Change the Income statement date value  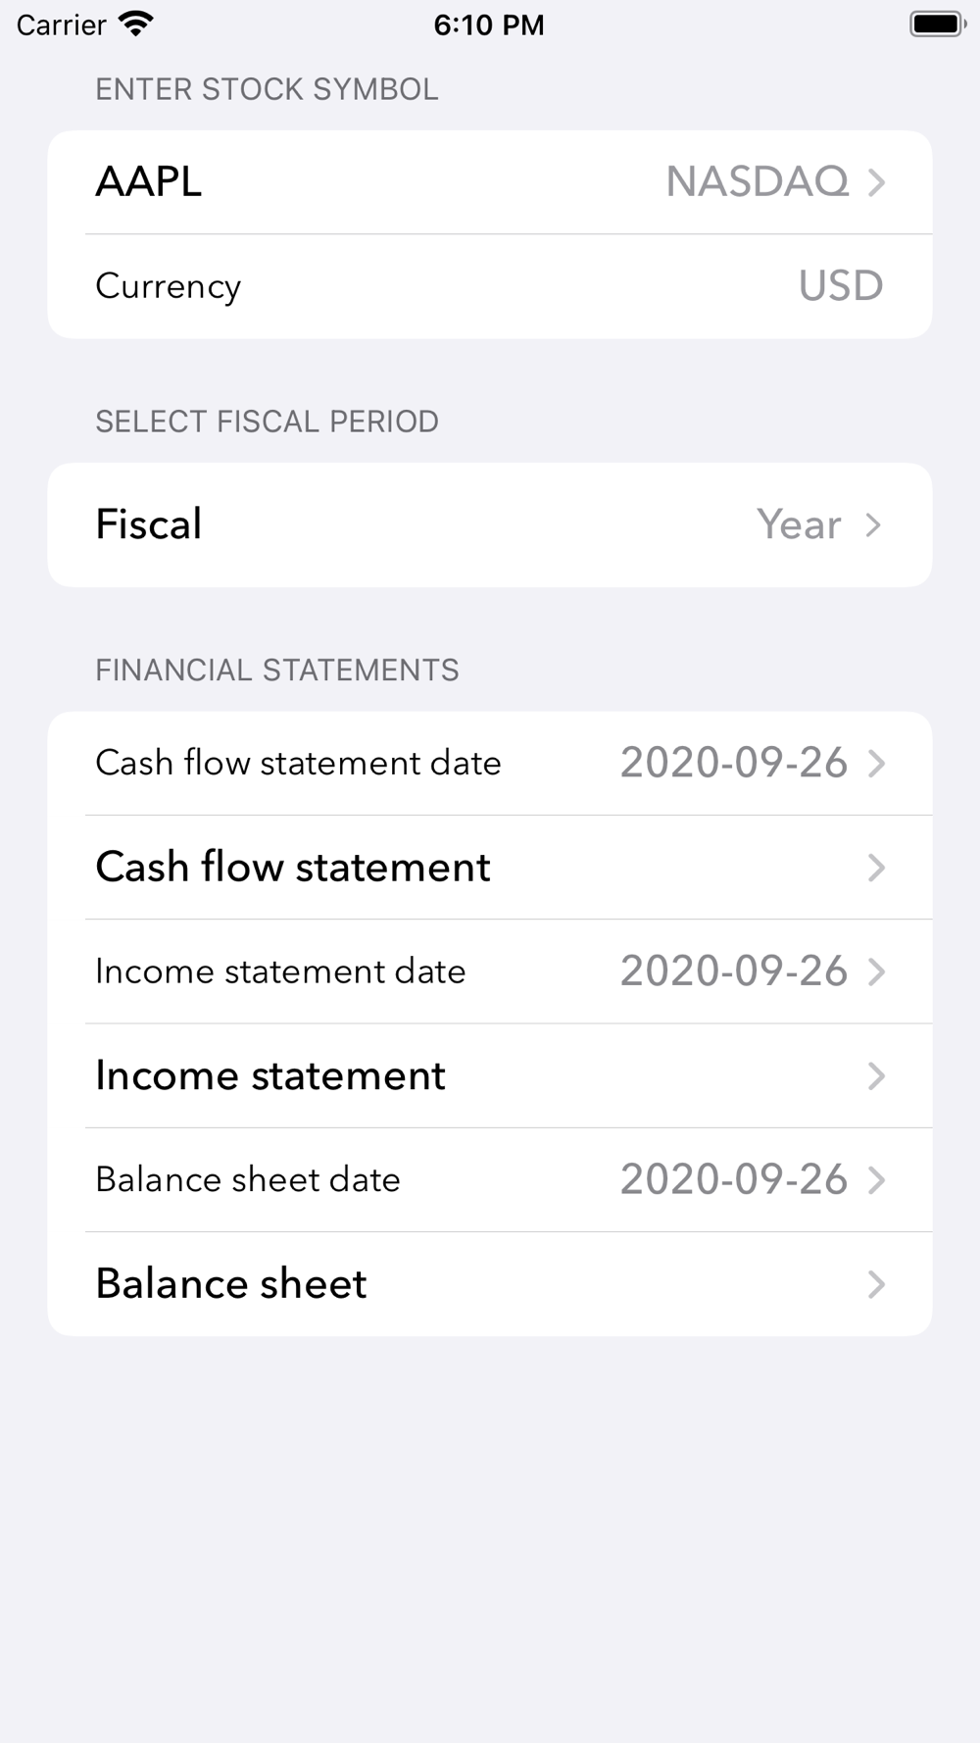click(733, 971)
